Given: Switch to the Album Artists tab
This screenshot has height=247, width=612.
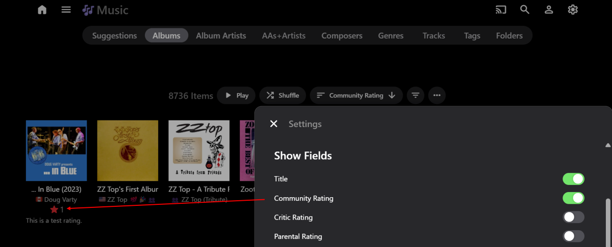Looking at the screenshot, I should pyautogui.click(x=221, y=36).
